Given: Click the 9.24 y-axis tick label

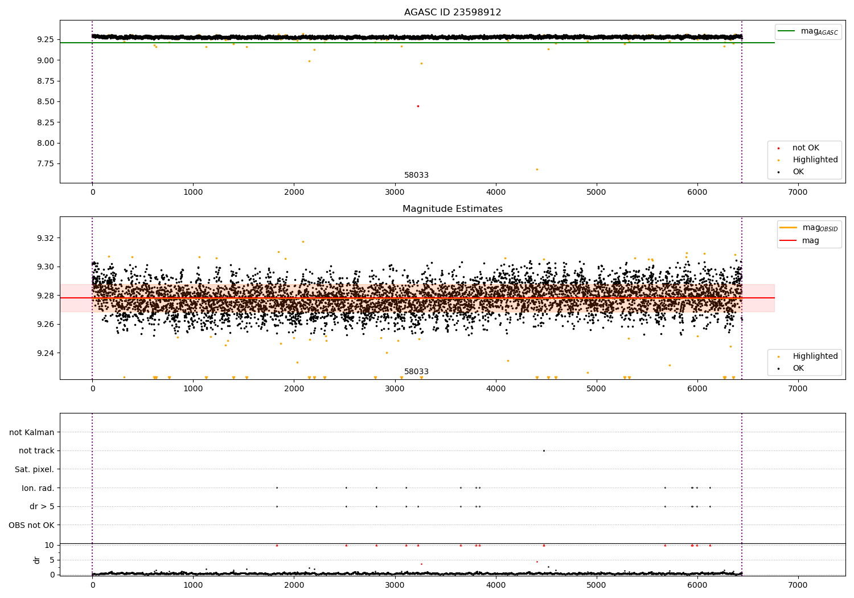Looking at the screenshot, I should pyautogui.click(x=45, y=353).
